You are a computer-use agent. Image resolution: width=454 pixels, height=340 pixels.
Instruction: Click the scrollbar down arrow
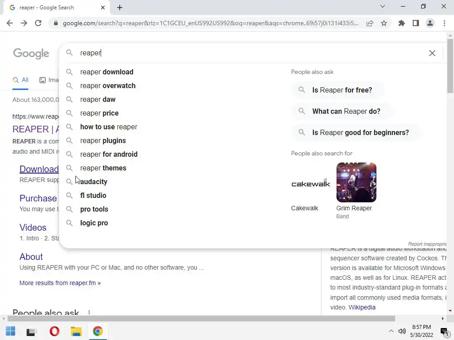(450, 311)
